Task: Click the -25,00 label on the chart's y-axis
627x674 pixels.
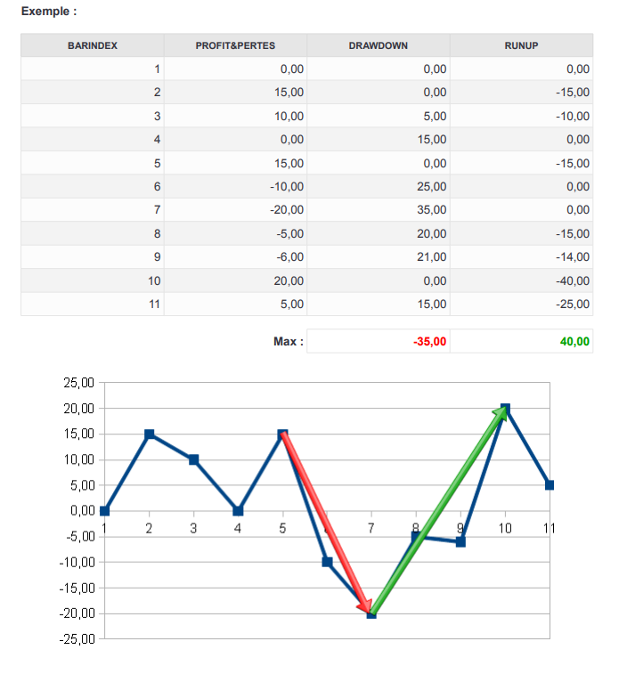Action: 77,639
